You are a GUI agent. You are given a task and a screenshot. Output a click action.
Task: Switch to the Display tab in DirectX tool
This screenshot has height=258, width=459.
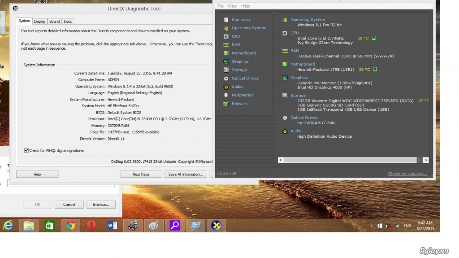(x=39, y=22)
